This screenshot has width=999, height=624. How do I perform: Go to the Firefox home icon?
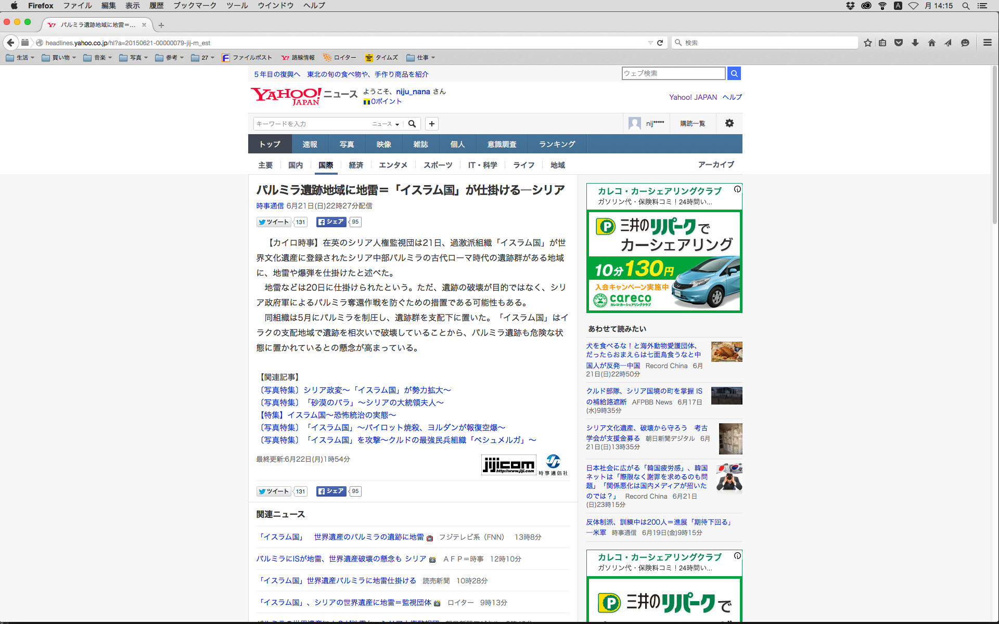point(931,43)
